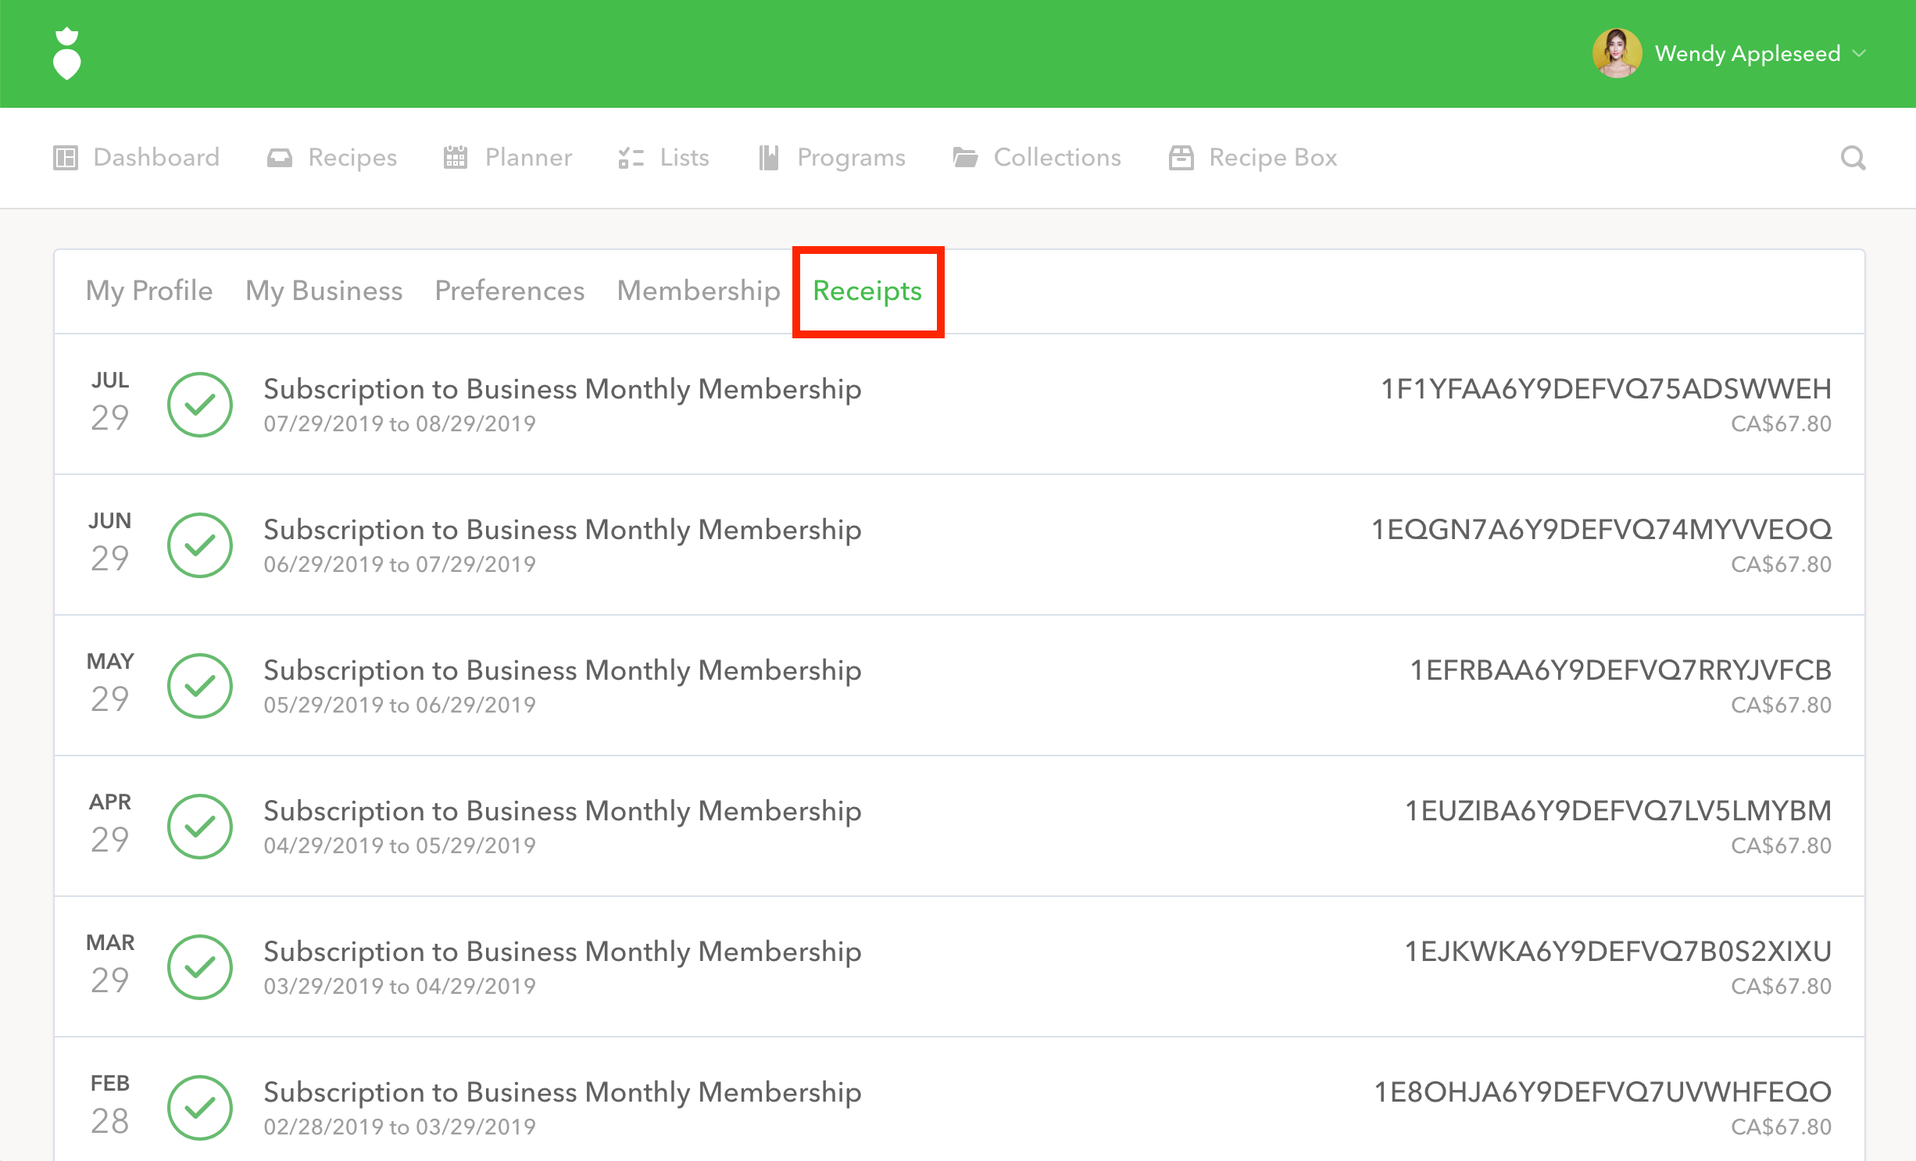
Task: Click the radish logo in header
Action: (x=66, y=54)
